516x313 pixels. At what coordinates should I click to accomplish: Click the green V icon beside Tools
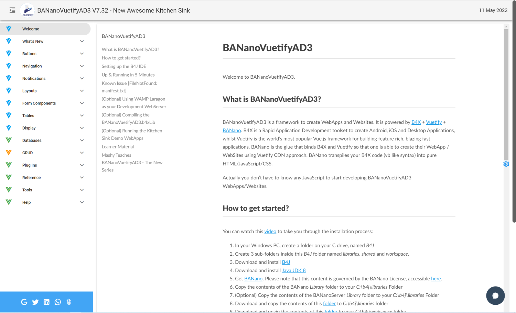pos(9,190)
